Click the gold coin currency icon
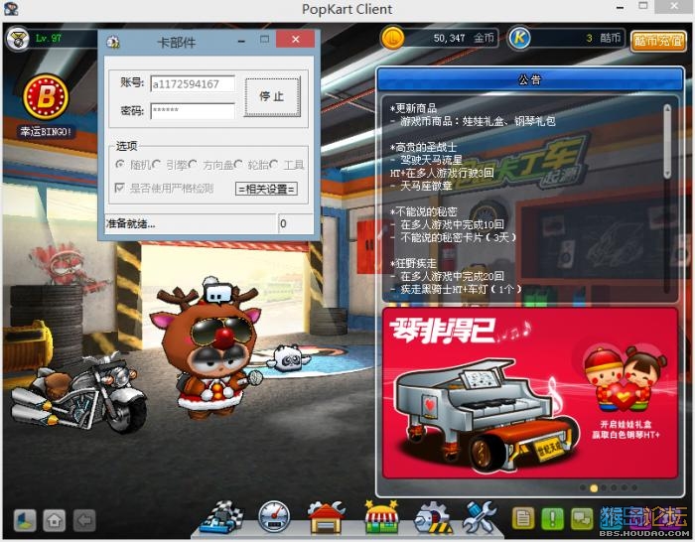This screenshot has width=695, height=542. [393, 38]
